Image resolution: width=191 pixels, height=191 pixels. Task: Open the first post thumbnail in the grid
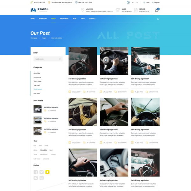83,61
